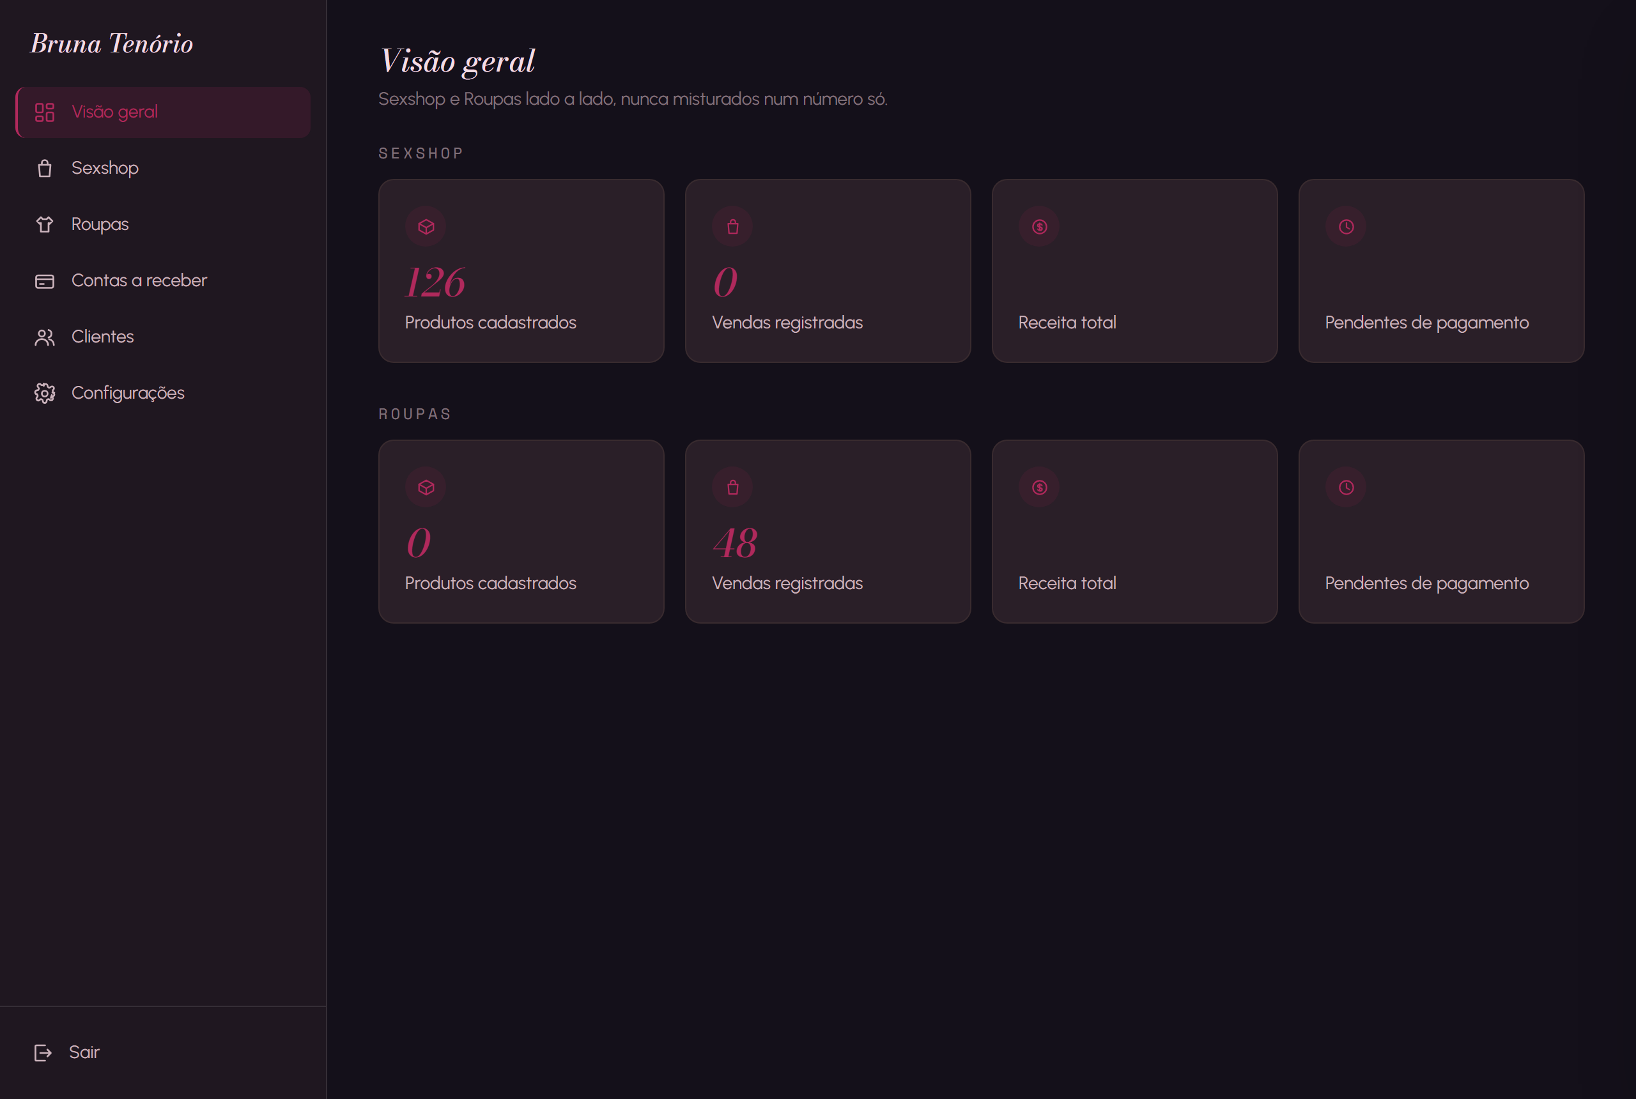Viewport: 1636px width, 1099px height.
Task: Click the ROUPAS section heading
Action: 415,414
